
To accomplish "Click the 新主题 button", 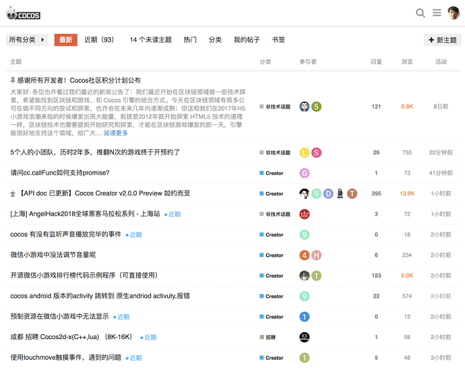I will point(442,40).
